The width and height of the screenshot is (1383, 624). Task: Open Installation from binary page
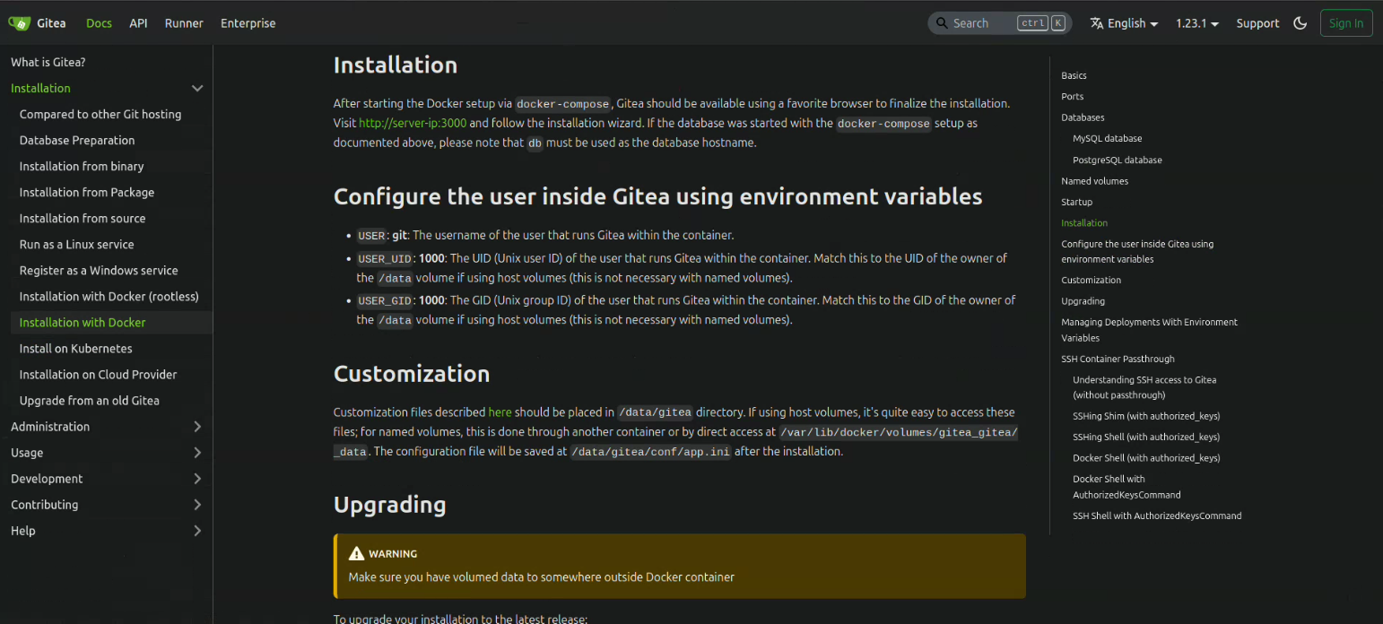tap(82, 166)
